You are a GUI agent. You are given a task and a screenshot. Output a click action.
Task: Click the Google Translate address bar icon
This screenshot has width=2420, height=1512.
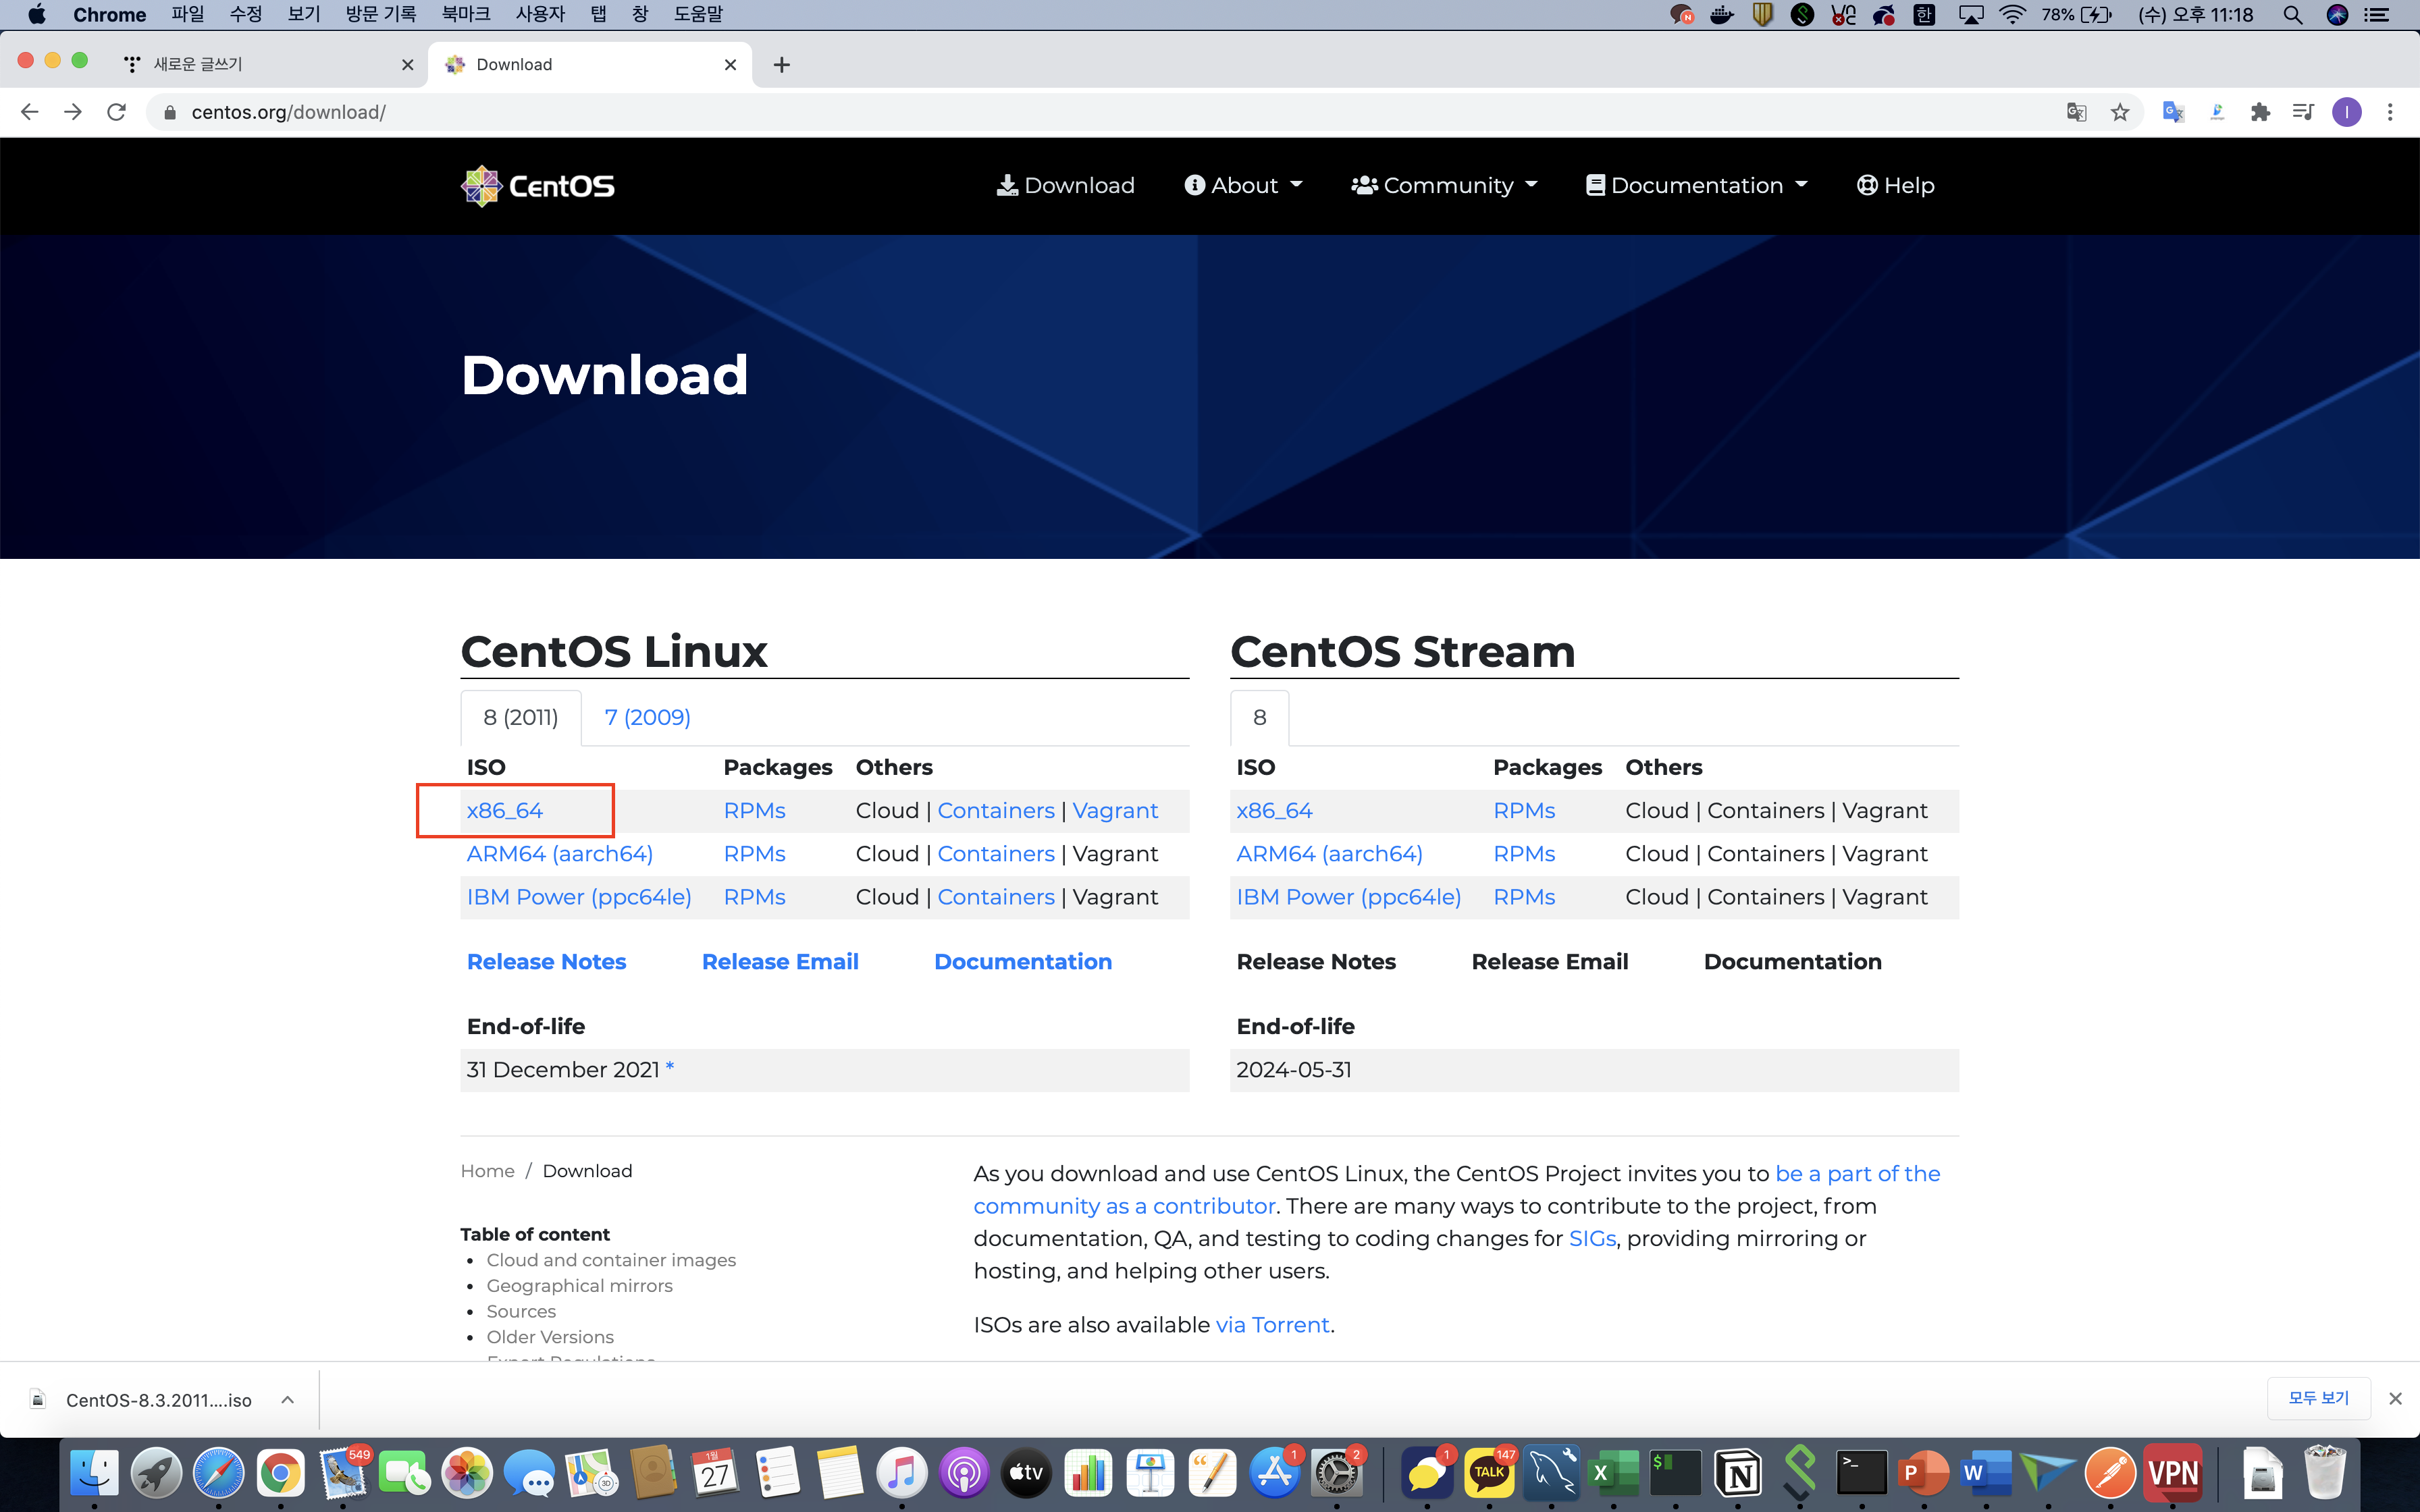point(2076,112)
